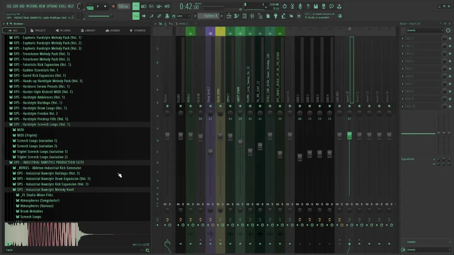Open the shopping cart icon
This screenshot has width=454, height=255.
click(x=299, y=16)
